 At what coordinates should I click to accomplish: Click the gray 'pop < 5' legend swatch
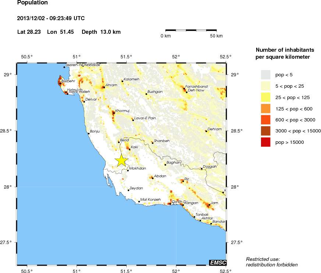pyautogui.click(x=265, y=75)
